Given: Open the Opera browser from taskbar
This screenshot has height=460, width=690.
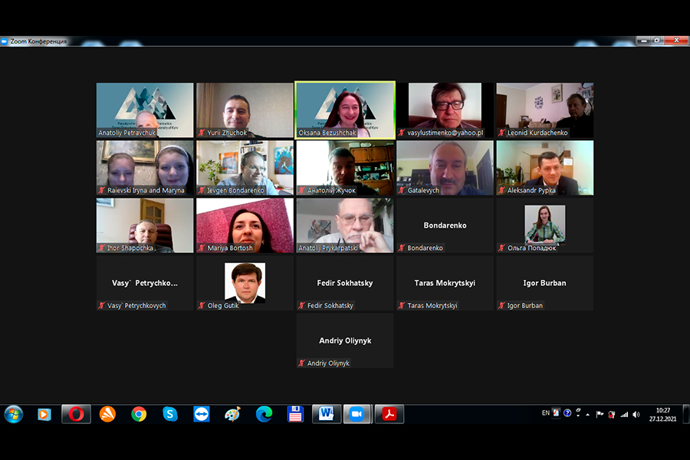Looking at the screenshot, I should coord(76,414).
